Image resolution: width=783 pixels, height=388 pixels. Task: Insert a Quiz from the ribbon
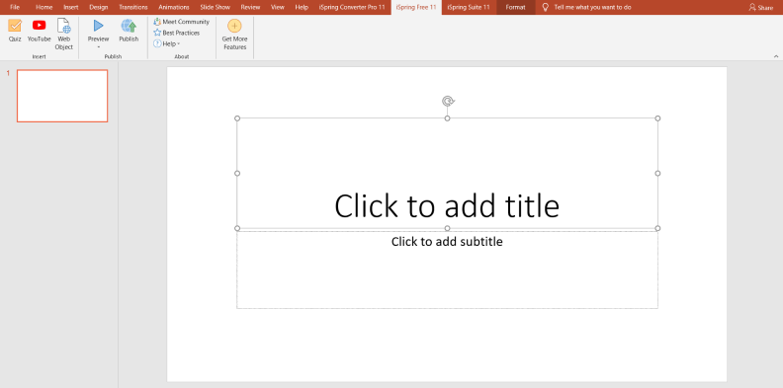click(15, 31)
